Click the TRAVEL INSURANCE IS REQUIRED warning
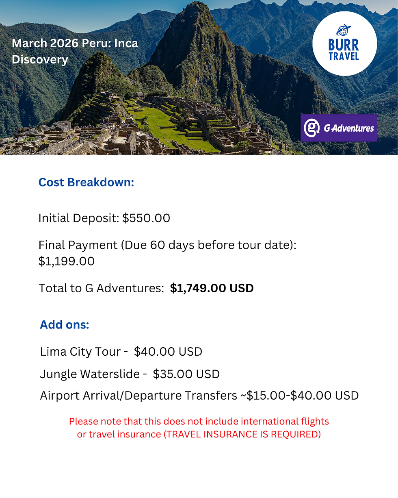This screenshot has width=398, height=498. (242, 434)
